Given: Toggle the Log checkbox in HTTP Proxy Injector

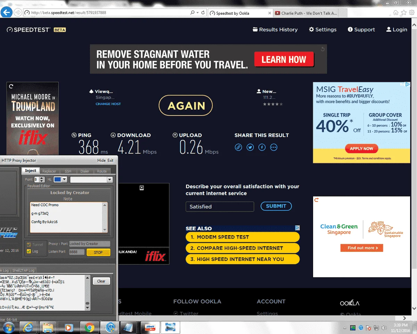Looking at the screenshot, I should point(29,251).
